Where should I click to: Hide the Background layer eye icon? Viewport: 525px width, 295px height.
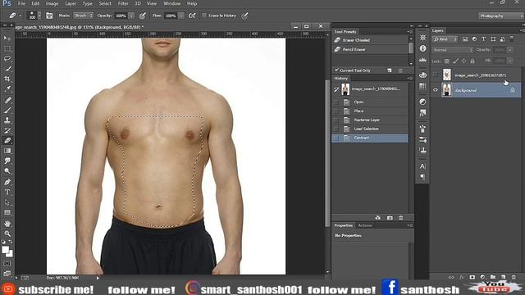tap(436, 90)
